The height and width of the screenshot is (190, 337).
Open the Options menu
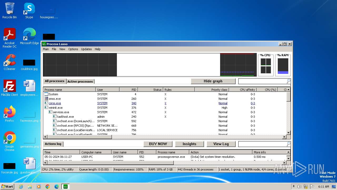click(x=73, y=49)
